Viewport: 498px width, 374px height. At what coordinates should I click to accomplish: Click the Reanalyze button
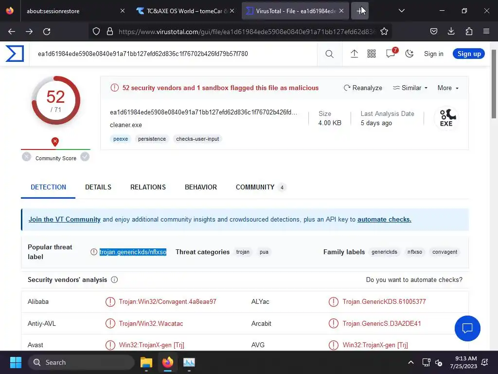click(x=363, y=88)
